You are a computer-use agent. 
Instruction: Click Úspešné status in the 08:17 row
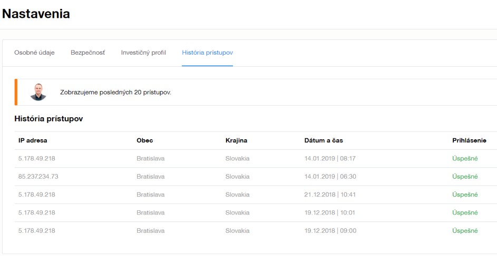(465, 159)
